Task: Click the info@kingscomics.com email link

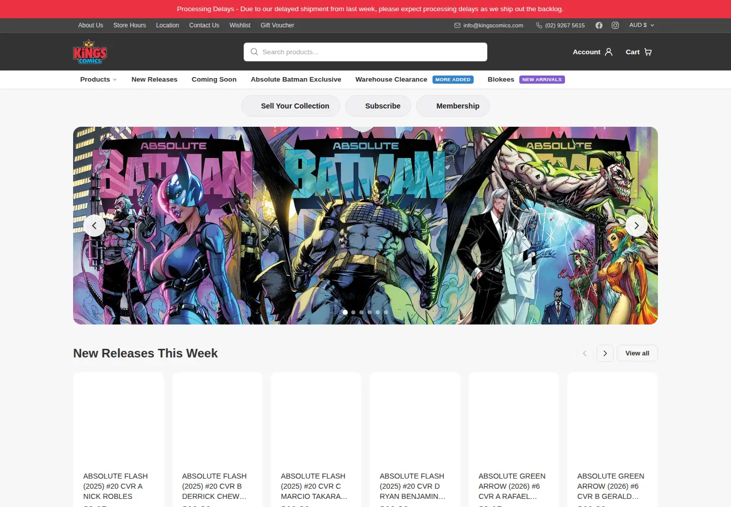Action: click(493, 25)
